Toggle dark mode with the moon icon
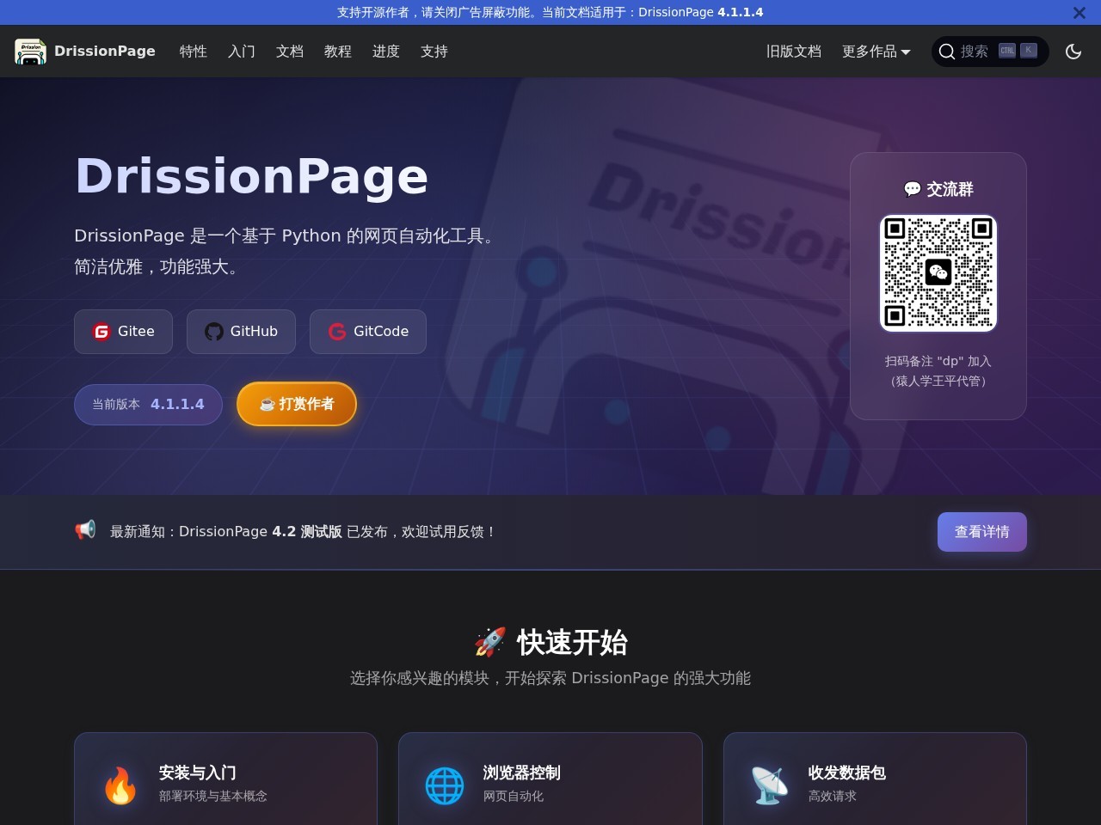This screenshot has height=825, width=1101. click(x=1073, y=52)
